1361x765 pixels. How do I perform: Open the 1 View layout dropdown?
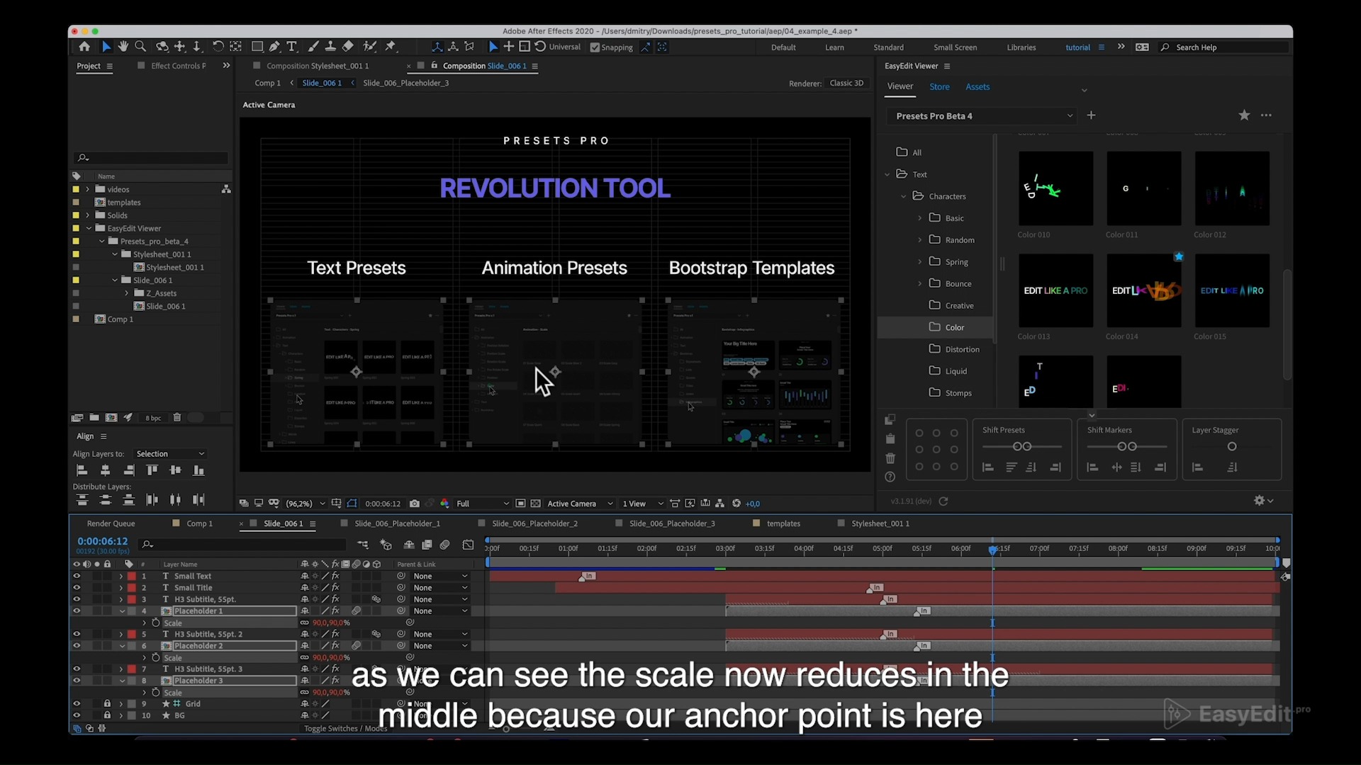pos(642,504)
